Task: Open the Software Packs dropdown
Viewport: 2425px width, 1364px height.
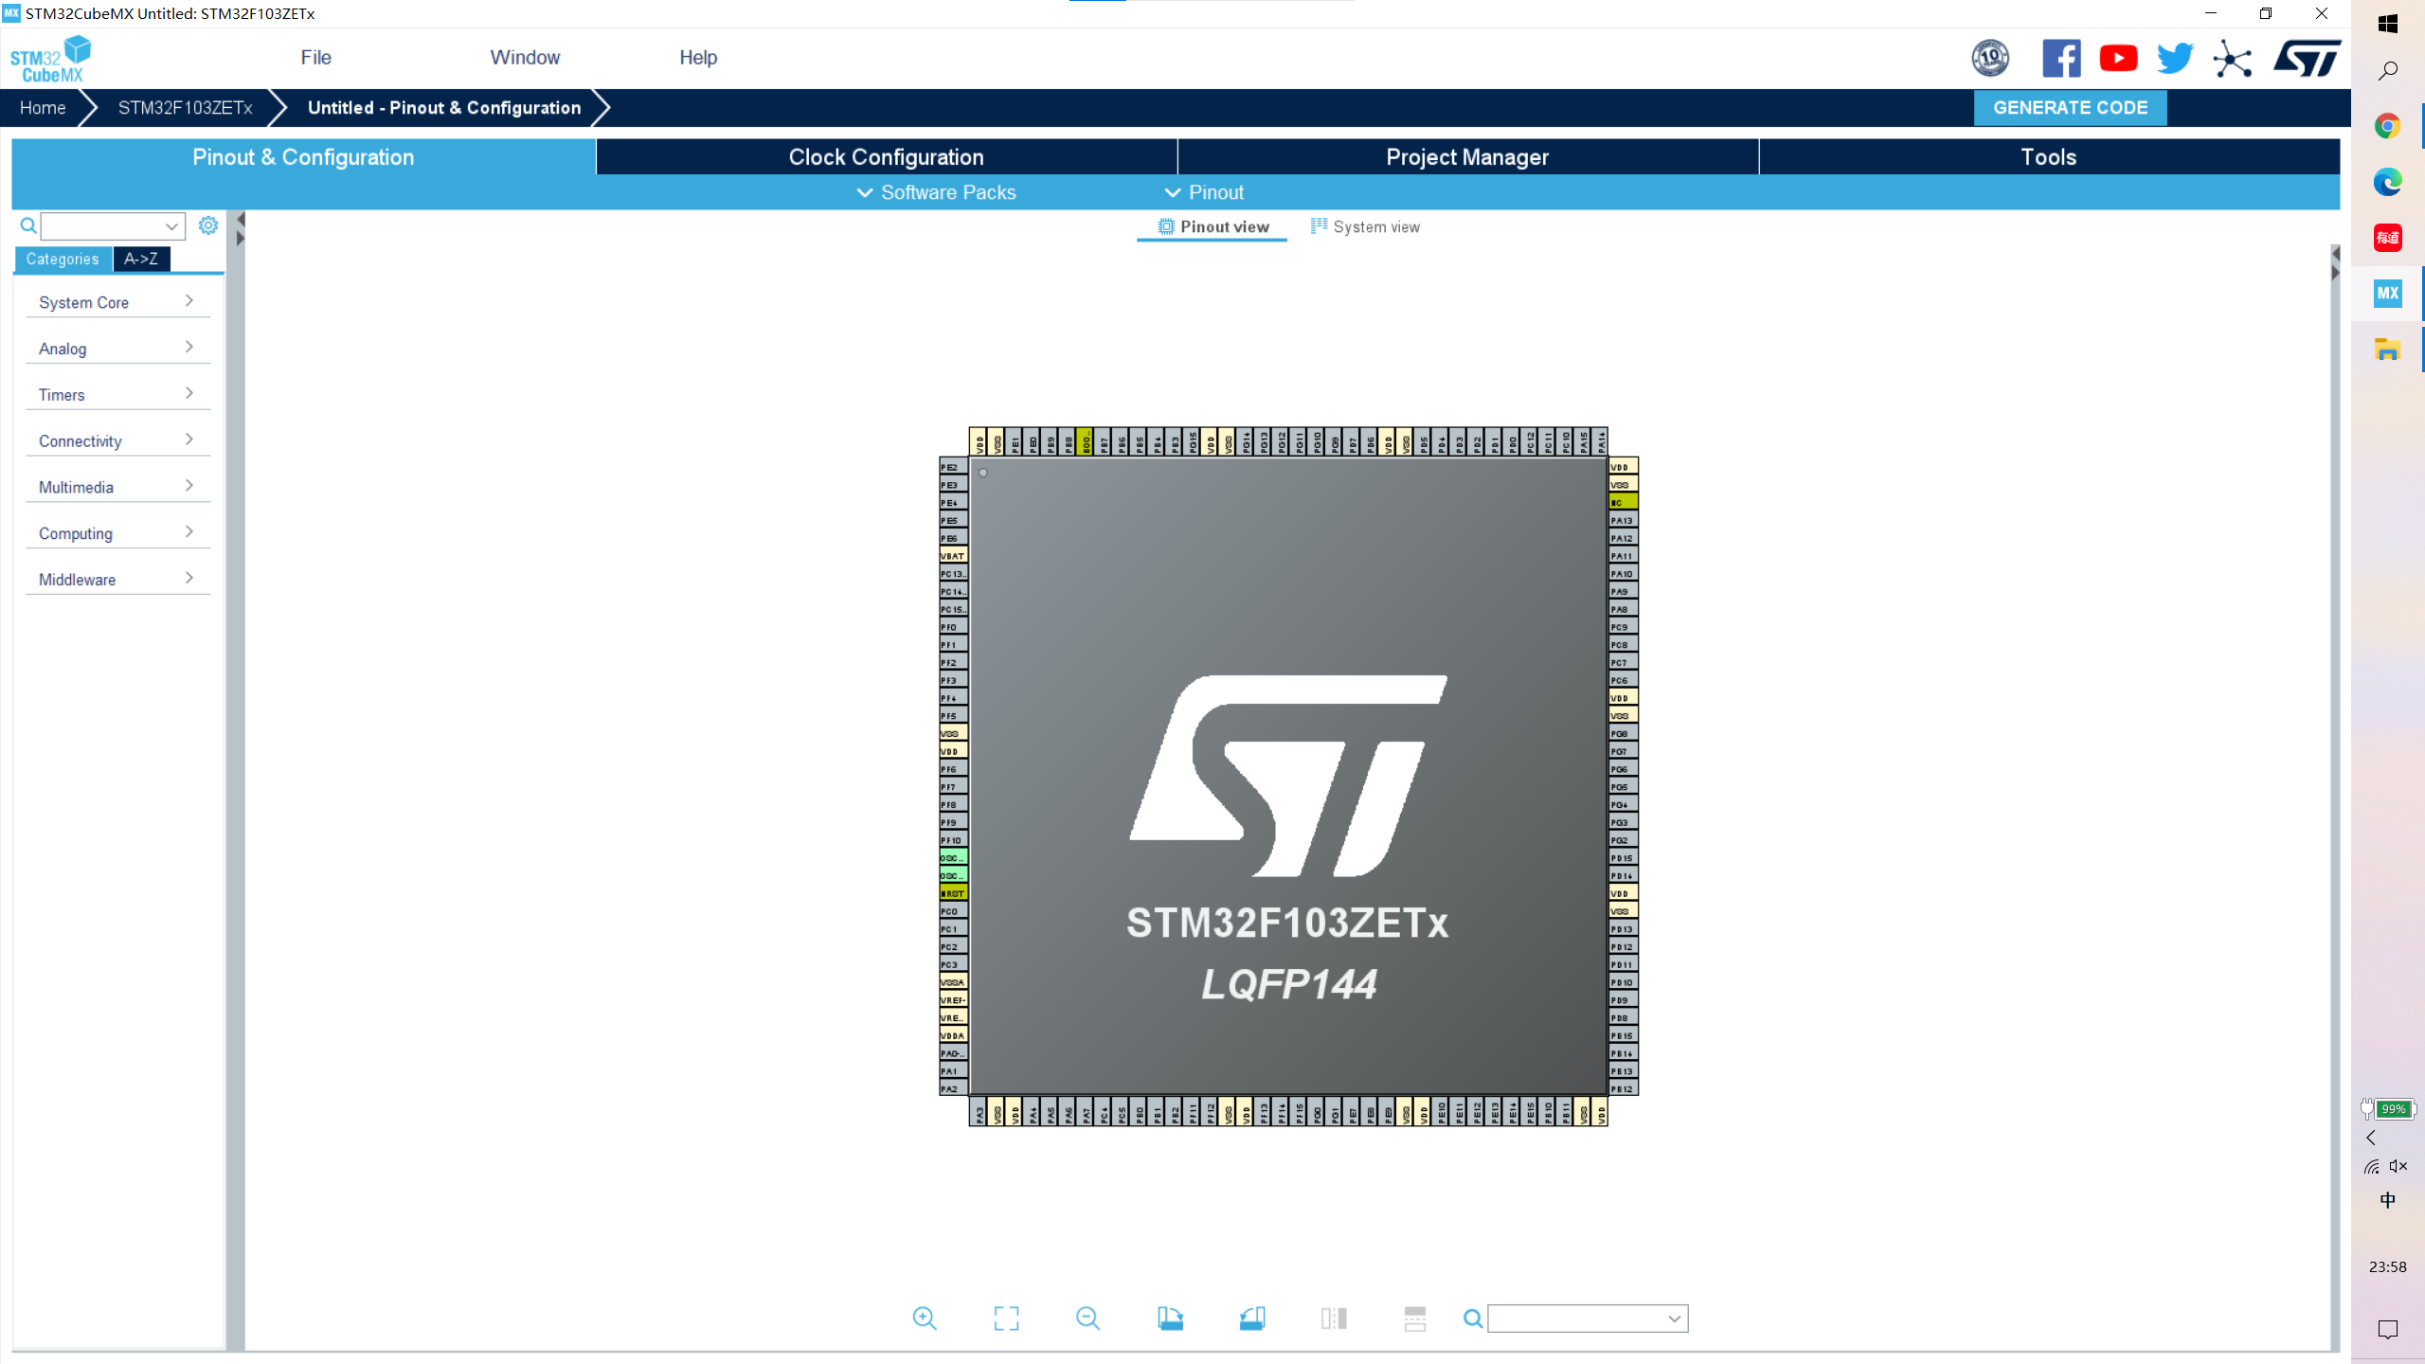Action: point(936,192)
